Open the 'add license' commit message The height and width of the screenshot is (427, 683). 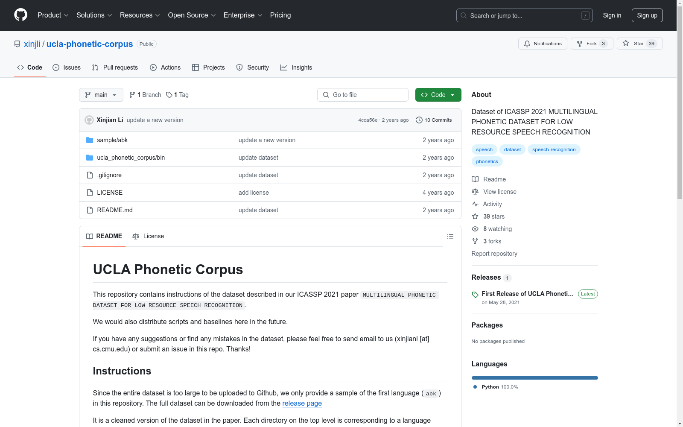point(254,193)
